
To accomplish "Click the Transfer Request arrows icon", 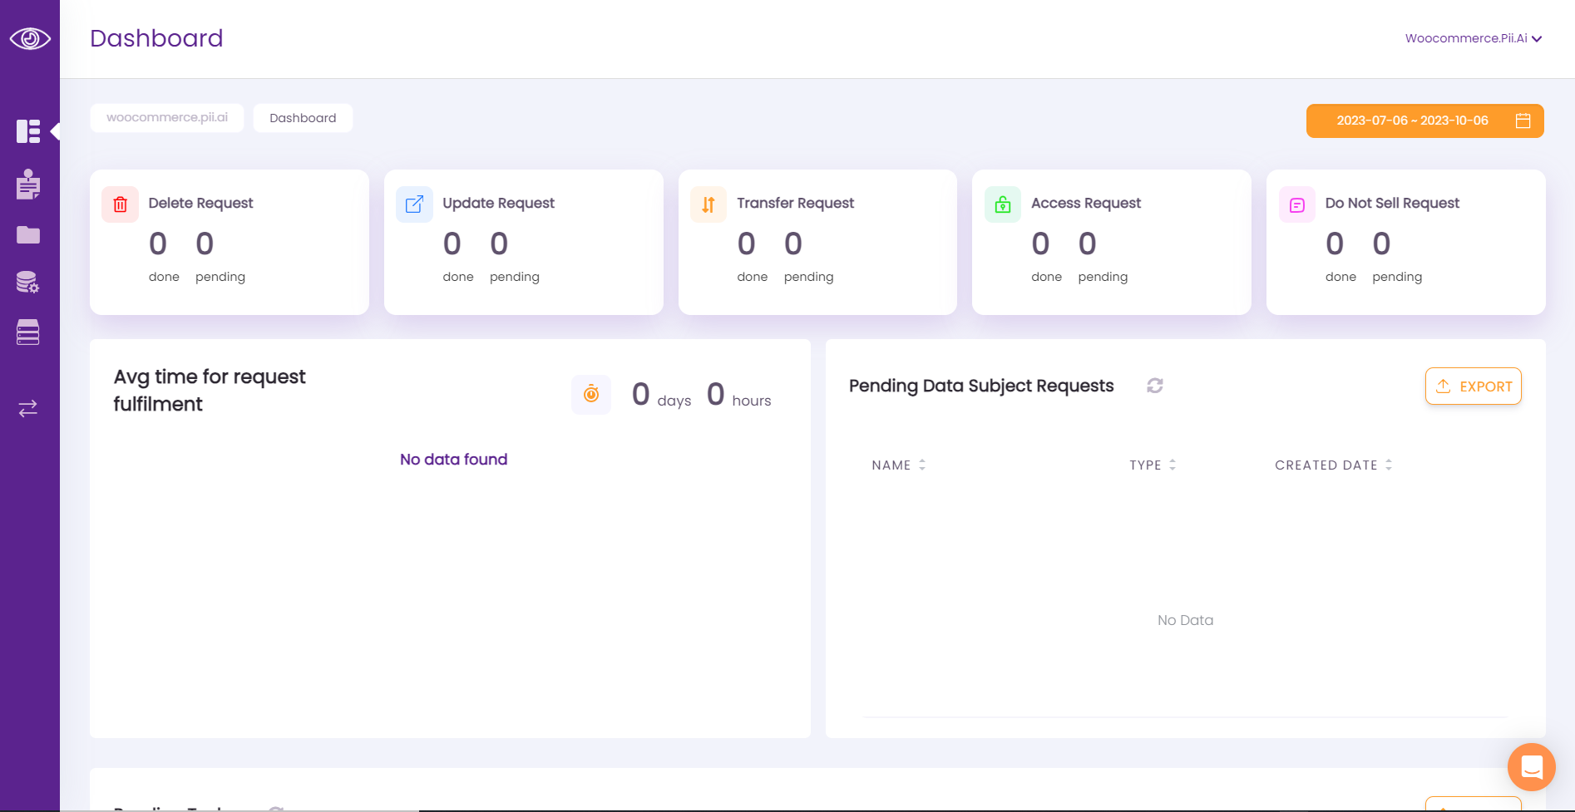I will pos(709,204).
